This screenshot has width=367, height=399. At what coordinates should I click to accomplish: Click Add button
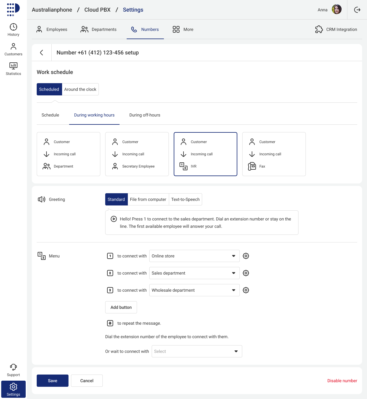click(x=121, y=307)
